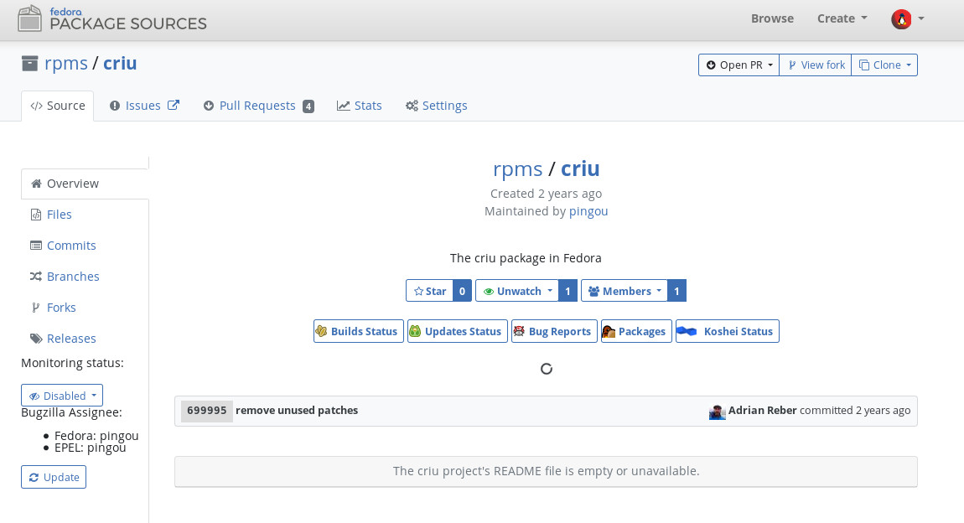Click Adrian Reber author name
Screen dimensions: 964x523
tap(762, 411)
